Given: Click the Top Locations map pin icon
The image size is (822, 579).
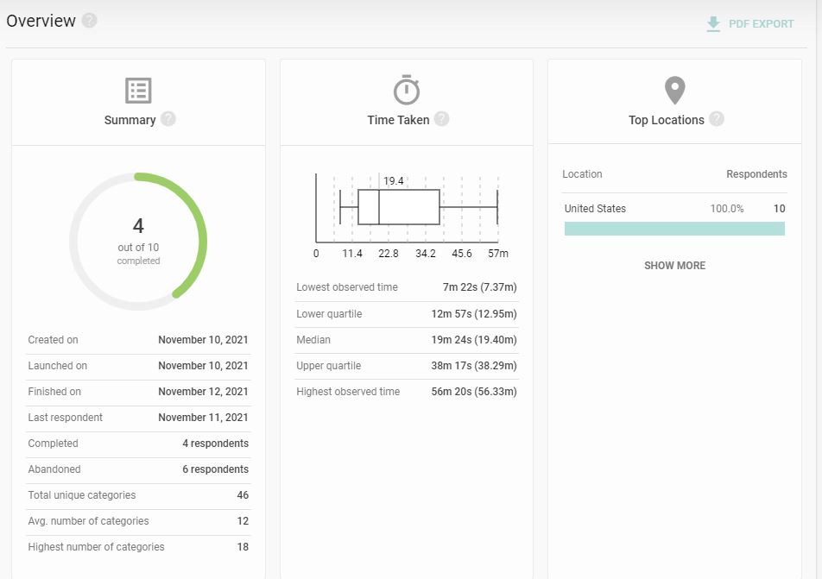Looking at the screenshot, I should (674, 90).
